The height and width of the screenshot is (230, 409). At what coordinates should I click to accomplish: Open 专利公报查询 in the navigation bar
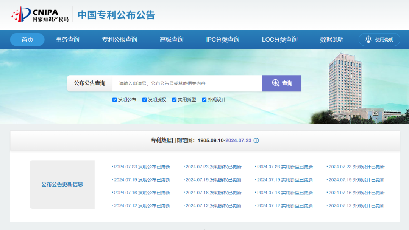(x=120, y=40)
